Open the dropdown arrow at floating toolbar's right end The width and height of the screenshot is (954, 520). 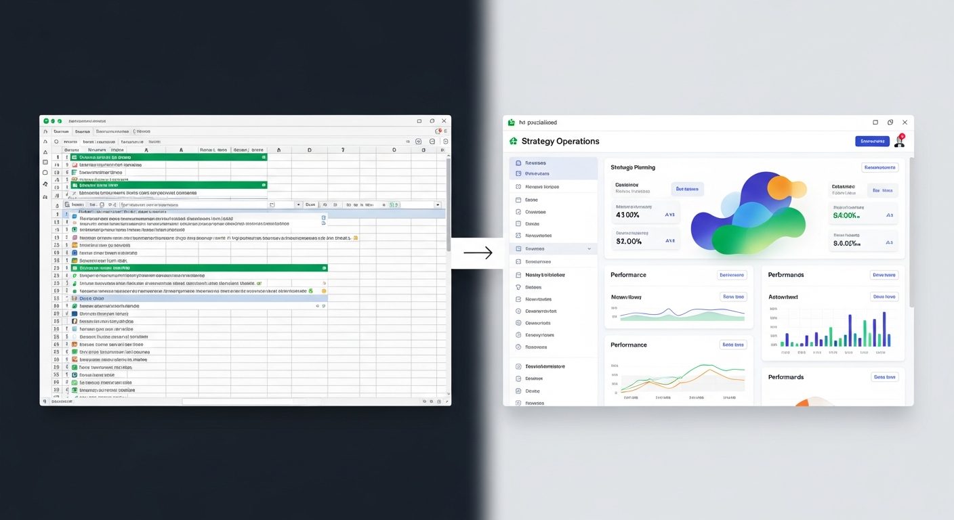pos(438,204)
